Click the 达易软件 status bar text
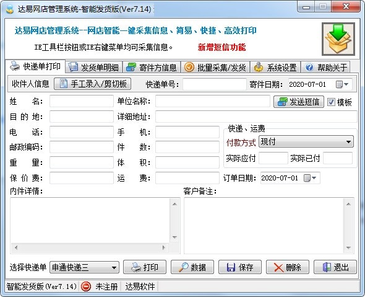The image size is (365, 297). 140,286
